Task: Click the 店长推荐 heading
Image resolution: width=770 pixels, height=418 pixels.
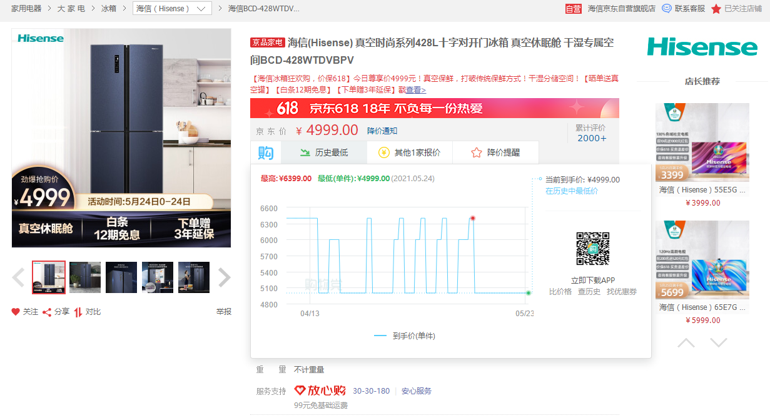Action: (702, 81)
